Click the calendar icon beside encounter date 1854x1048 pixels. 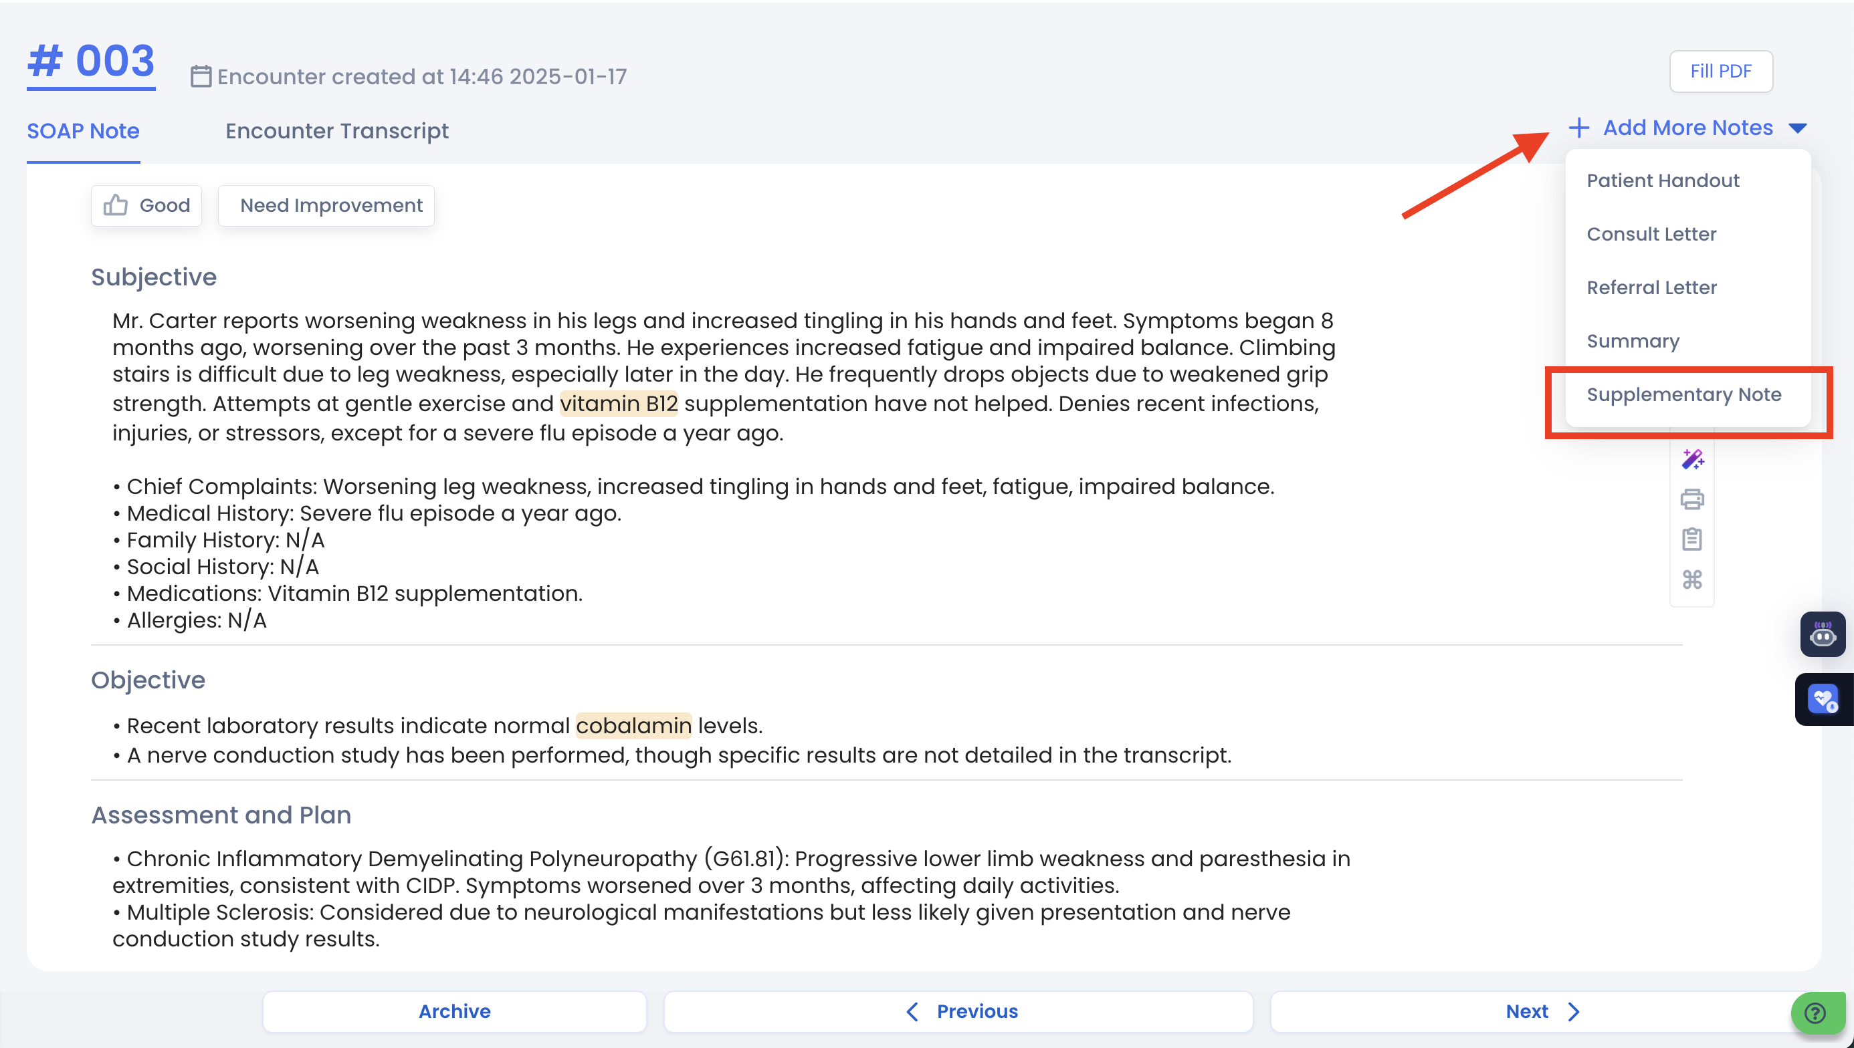tap(201, 76)
